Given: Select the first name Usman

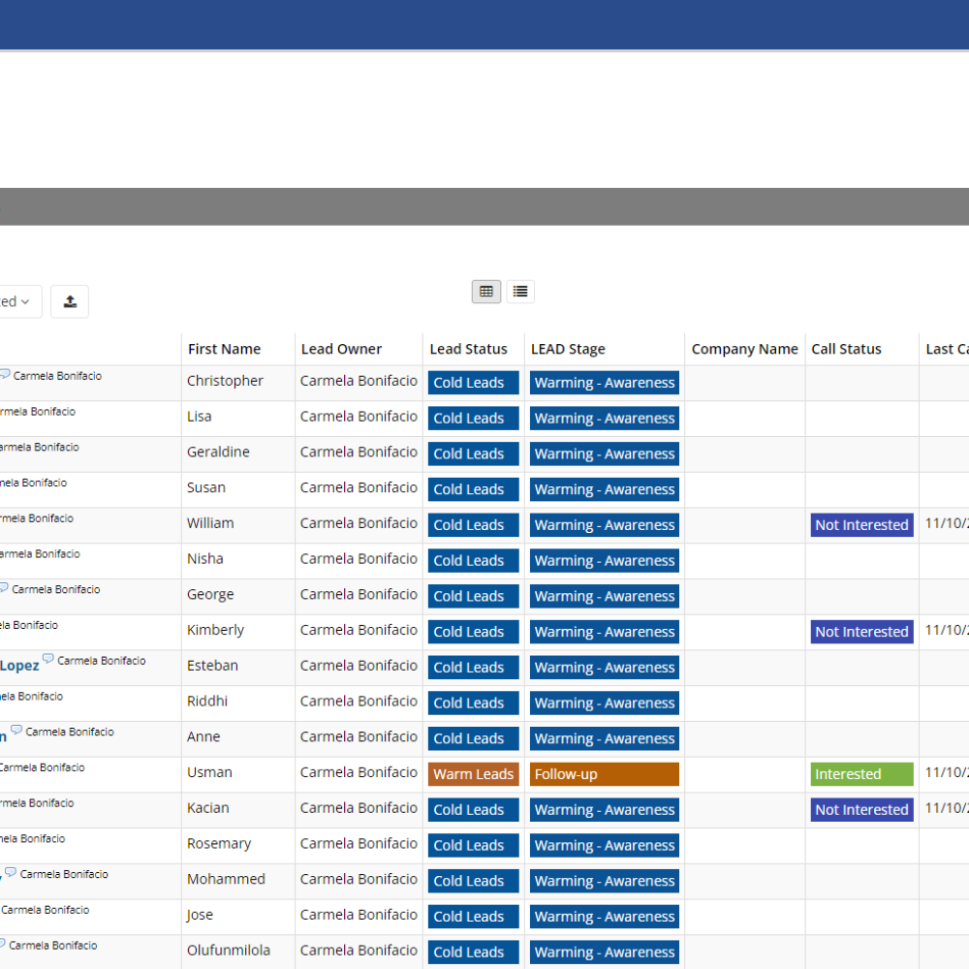Looking at the screenshot, I should tap(209, 772).
